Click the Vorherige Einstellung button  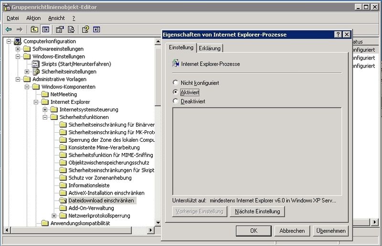coord(200,212)
